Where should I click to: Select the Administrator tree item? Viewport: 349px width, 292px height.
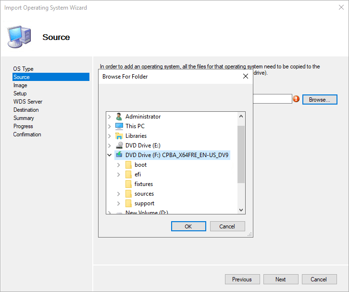[143, 117]
